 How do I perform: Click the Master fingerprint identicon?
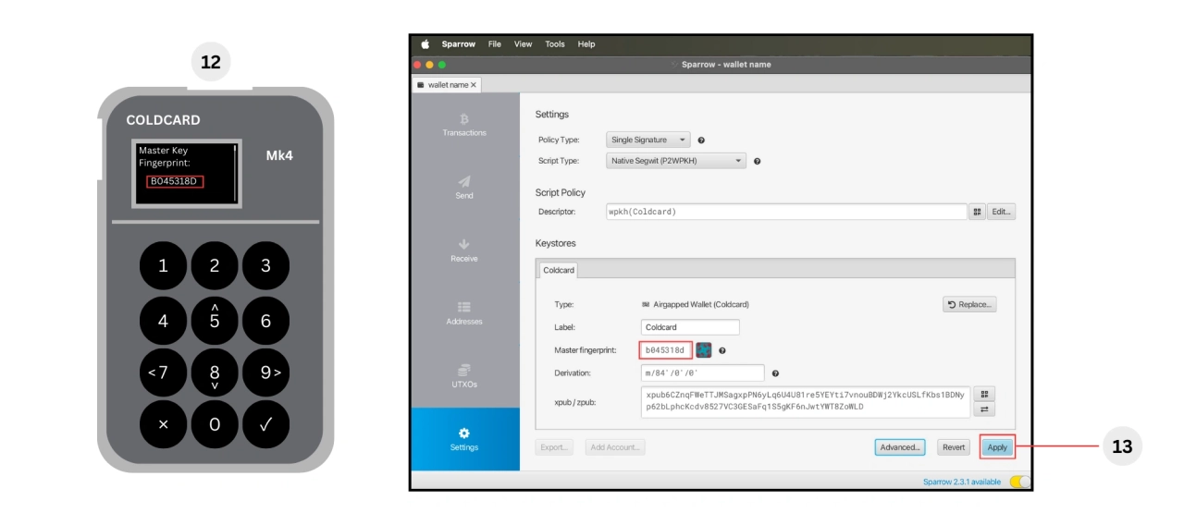pyautogui.click(x=704, y=350)
